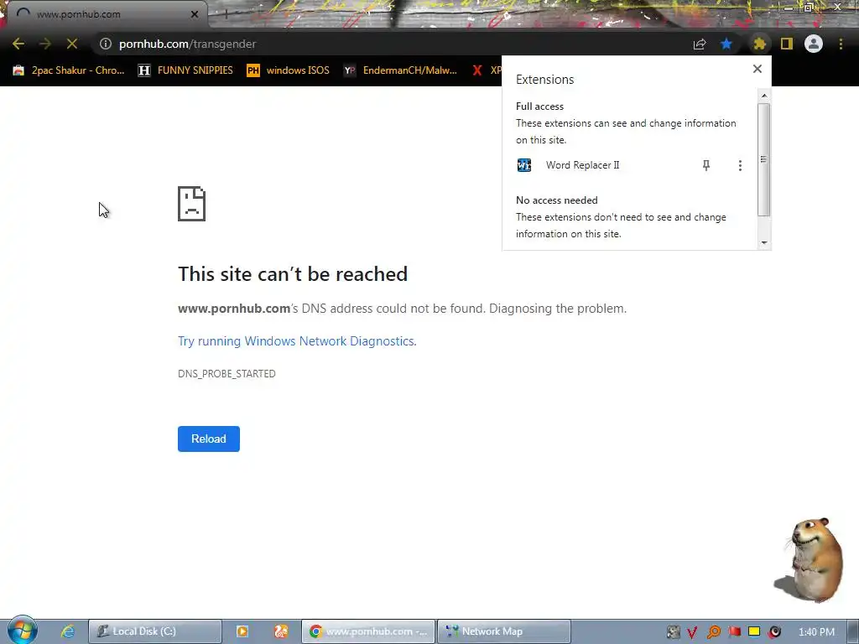Click the 1:40 PM taskbar clock

tap(816, 632)
